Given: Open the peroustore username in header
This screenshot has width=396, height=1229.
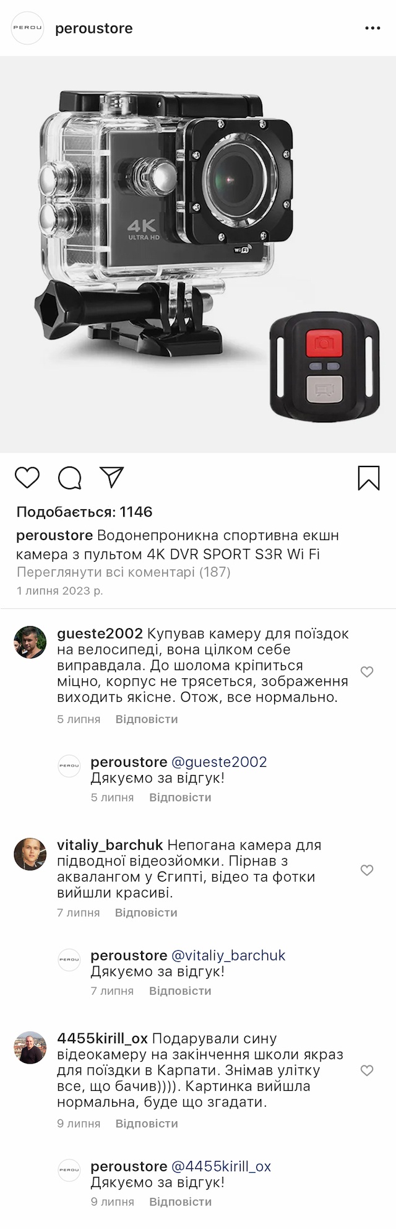Looking at the screenshot, I should pyautogui.click(x=94, y=28).
